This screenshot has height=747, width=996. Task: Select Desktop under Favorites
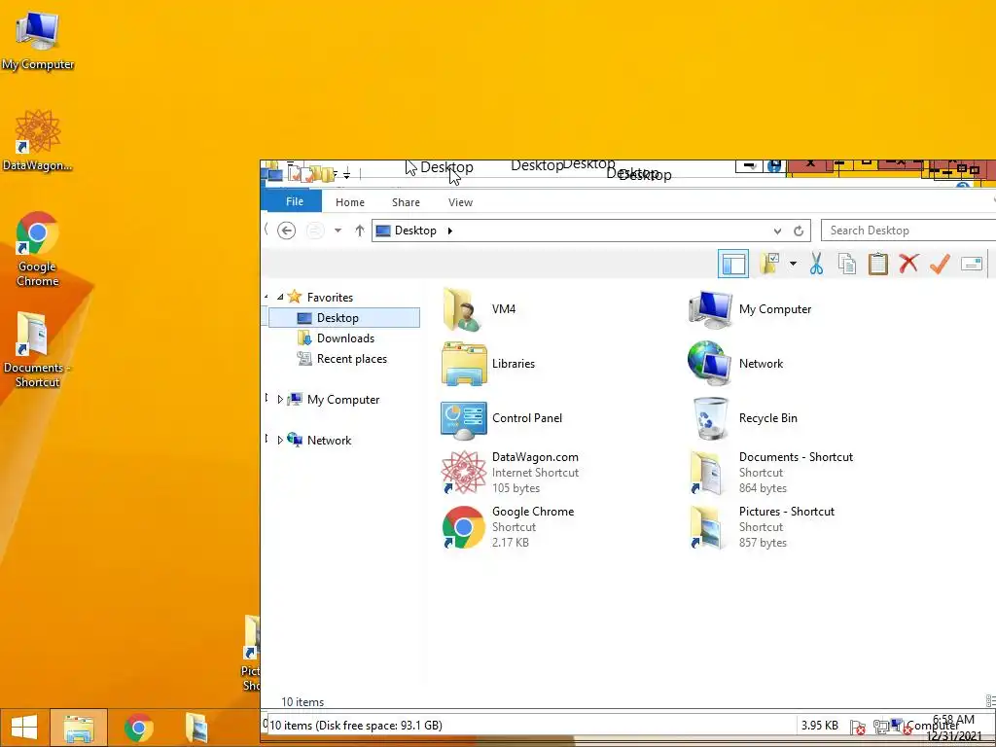point(343,318)
